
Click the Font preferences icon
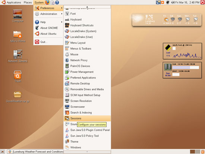67,13
